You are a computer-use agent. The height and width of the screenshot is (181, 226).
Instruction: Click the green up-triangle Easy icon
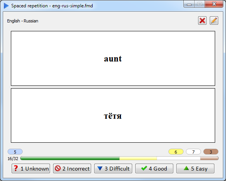(x=186, y=168)
